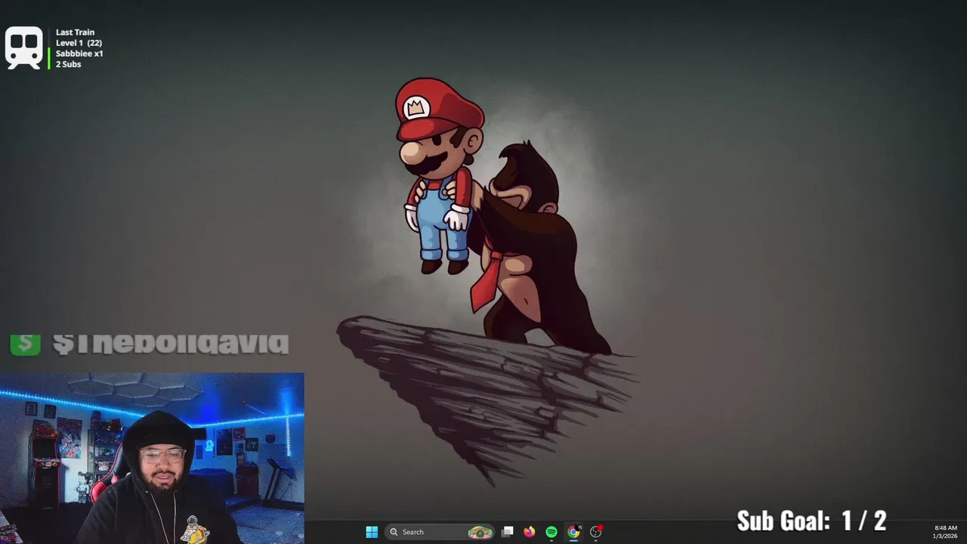This screenshot has height=544, width=967.
Task: Click the Last Train widget train icon
Action: tap(24, 48)
